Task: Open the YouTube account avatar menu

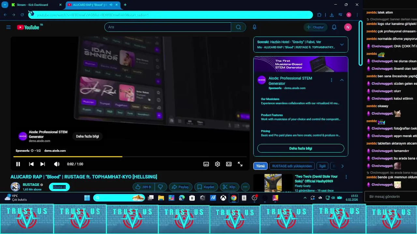Action: click(x=348, y=27)
